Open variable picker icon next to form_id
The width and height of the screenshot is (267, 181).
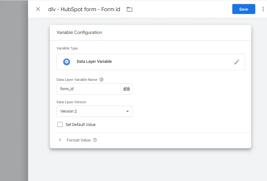point(127,89)
